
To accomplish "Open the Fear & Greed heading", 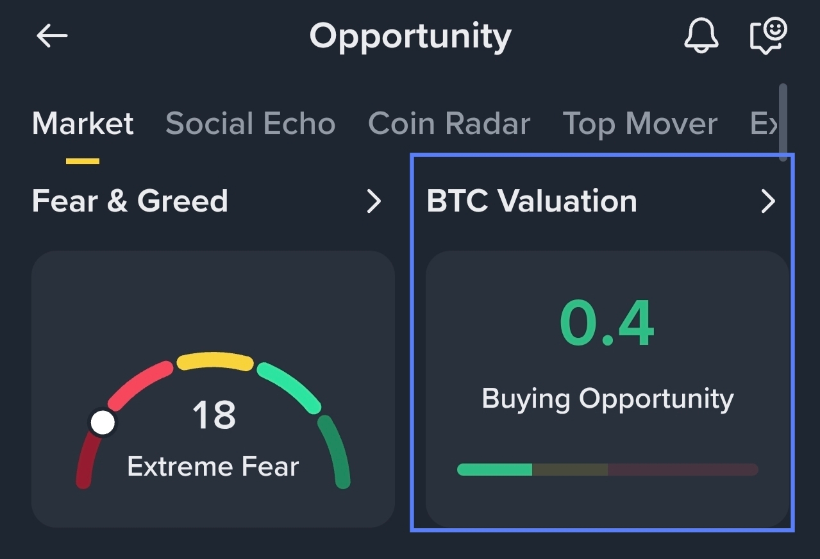I will click(x=130, y=201).
